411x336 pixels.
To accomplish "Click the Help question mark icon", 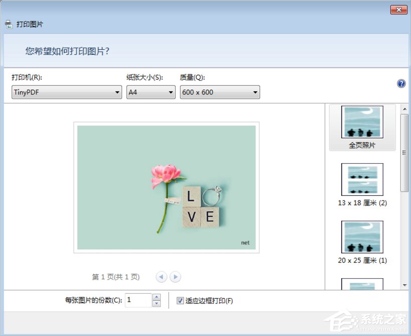I will tap(401, 83).
